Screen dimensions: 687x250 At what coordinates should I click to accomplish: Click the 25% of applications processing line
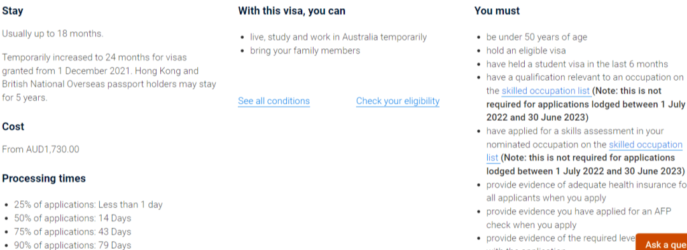click(88, 204)
